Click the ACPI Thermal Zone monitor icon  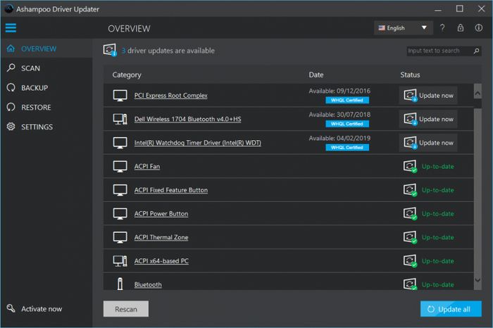[x=120, y=237]
